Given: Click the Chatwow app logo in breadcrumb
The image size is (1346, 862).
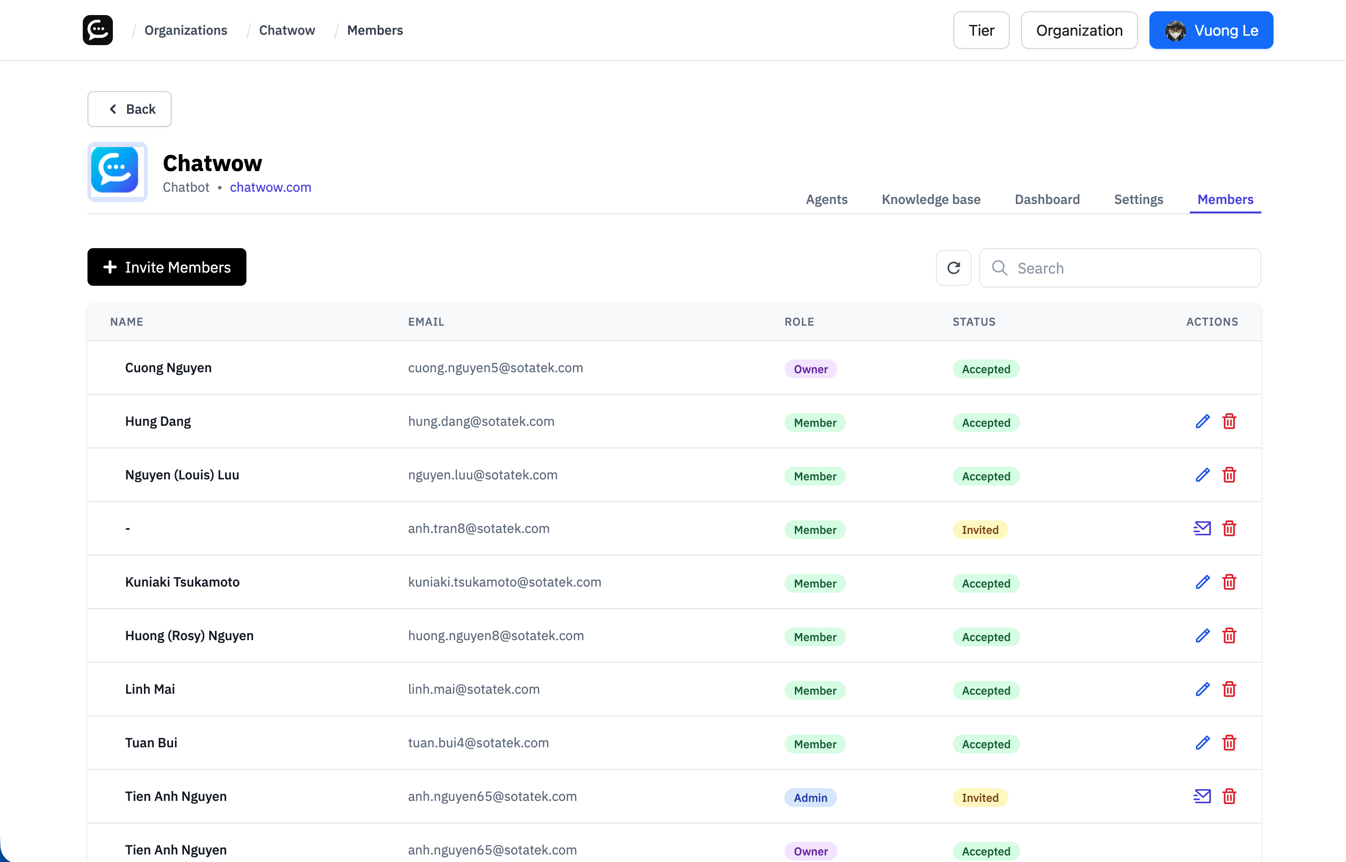Looking at the screenshot, I should point(97,30).
